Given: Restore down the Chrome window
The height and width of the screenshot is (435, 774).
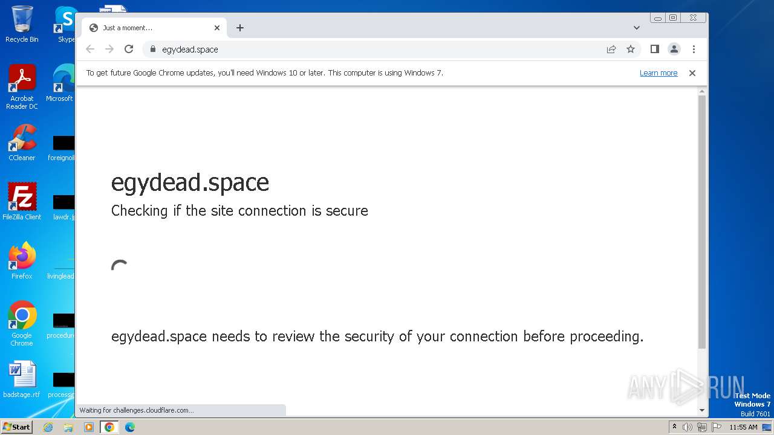Looking at the screenshot, I should [x=673, y=18].
